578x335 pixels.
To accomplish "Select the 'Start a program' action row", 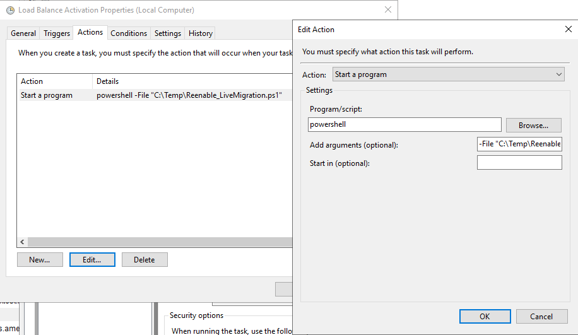I will (47, 95).
